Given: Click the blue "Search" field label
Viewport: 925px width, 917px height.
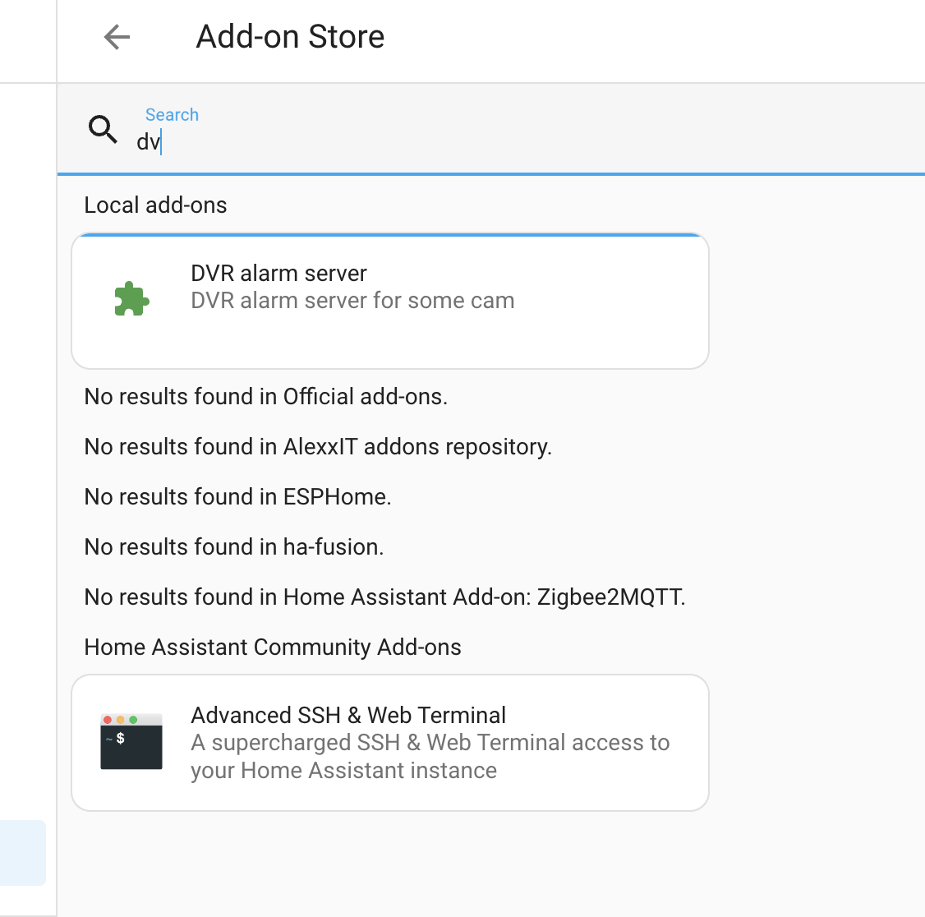Looking at the screenshot, I should [172, 115].
